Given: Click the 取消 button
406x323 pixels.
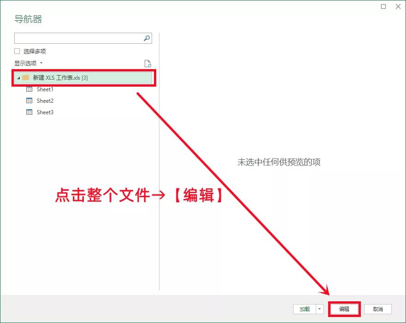Looking at the screenshot, I should click(378, 309).
